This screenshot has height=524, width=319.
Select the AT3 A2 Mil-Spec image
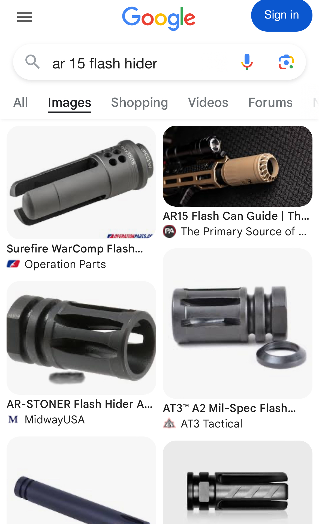click(237, 323)
